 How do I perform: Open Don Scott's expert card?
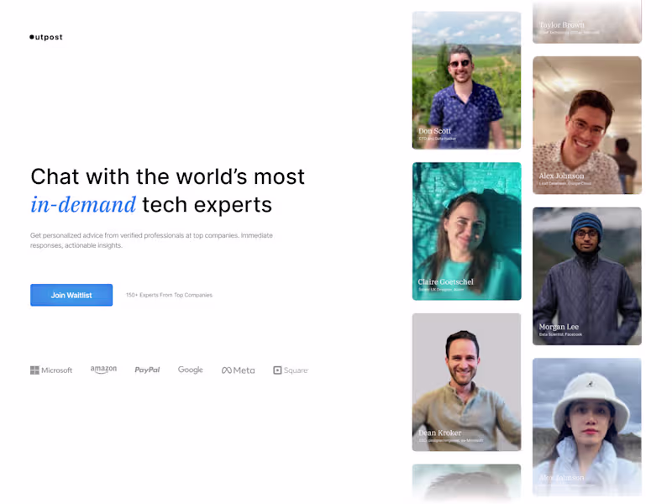467,81
